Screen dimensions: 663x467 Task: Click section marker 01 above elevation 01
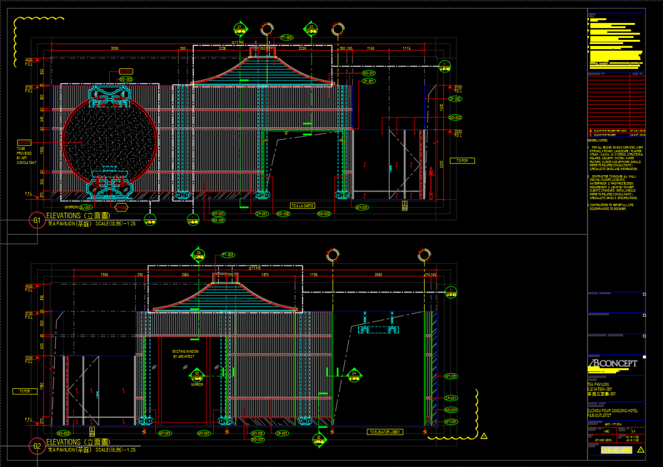click(240, 28)
